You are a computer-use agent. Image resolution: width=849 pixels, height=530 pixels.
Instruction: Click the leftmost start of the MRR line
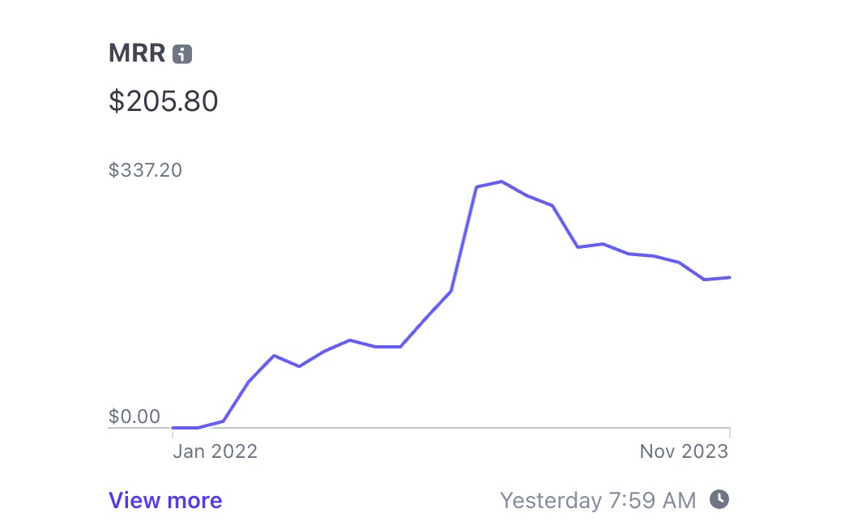173,427
